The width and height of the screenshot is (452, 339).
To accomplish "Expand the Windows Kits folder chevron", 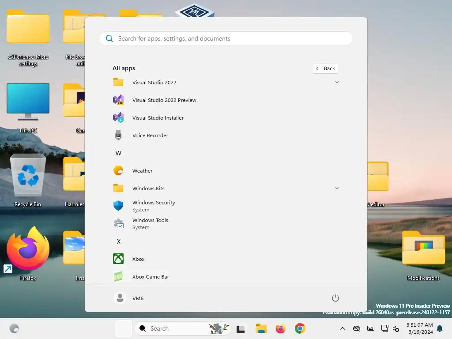I will (337, 188).
